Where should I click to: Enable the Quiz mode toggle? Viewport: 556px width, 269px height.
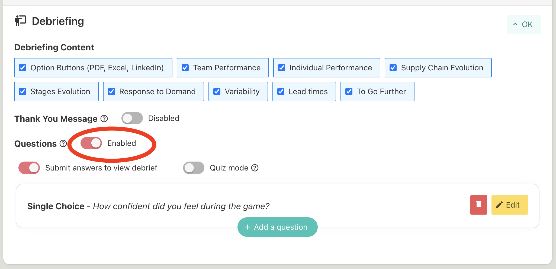[x=194, y=168]
